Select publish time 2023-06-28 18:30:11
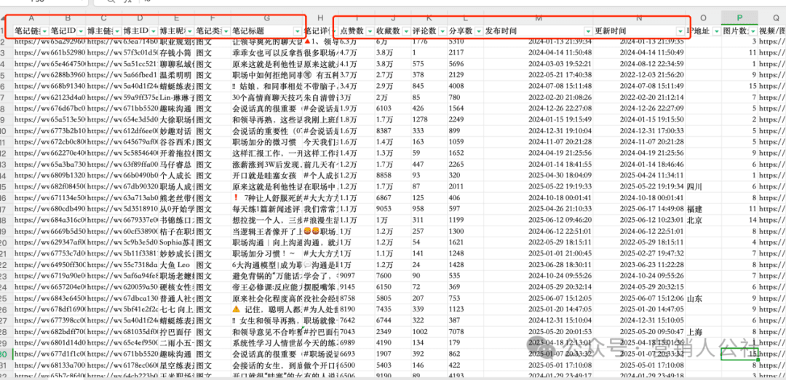Image resolution: width=786 pixels, height=380 pixels. pyautogui.click(x=539, y=265)
